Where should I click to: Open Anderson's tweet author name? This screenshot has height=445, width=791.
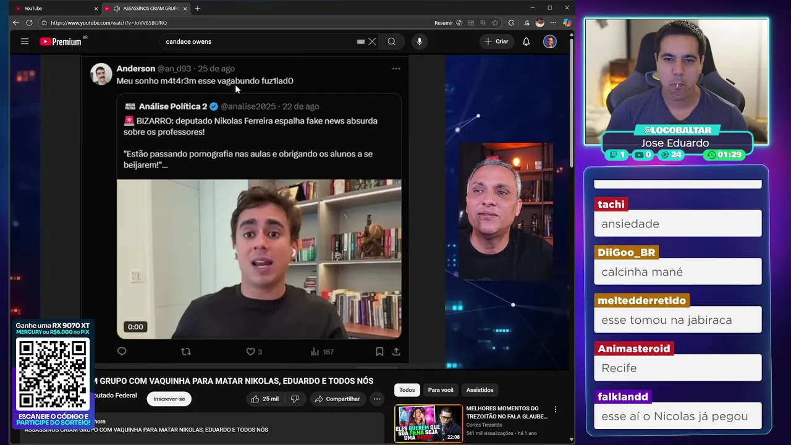[135, 69]
